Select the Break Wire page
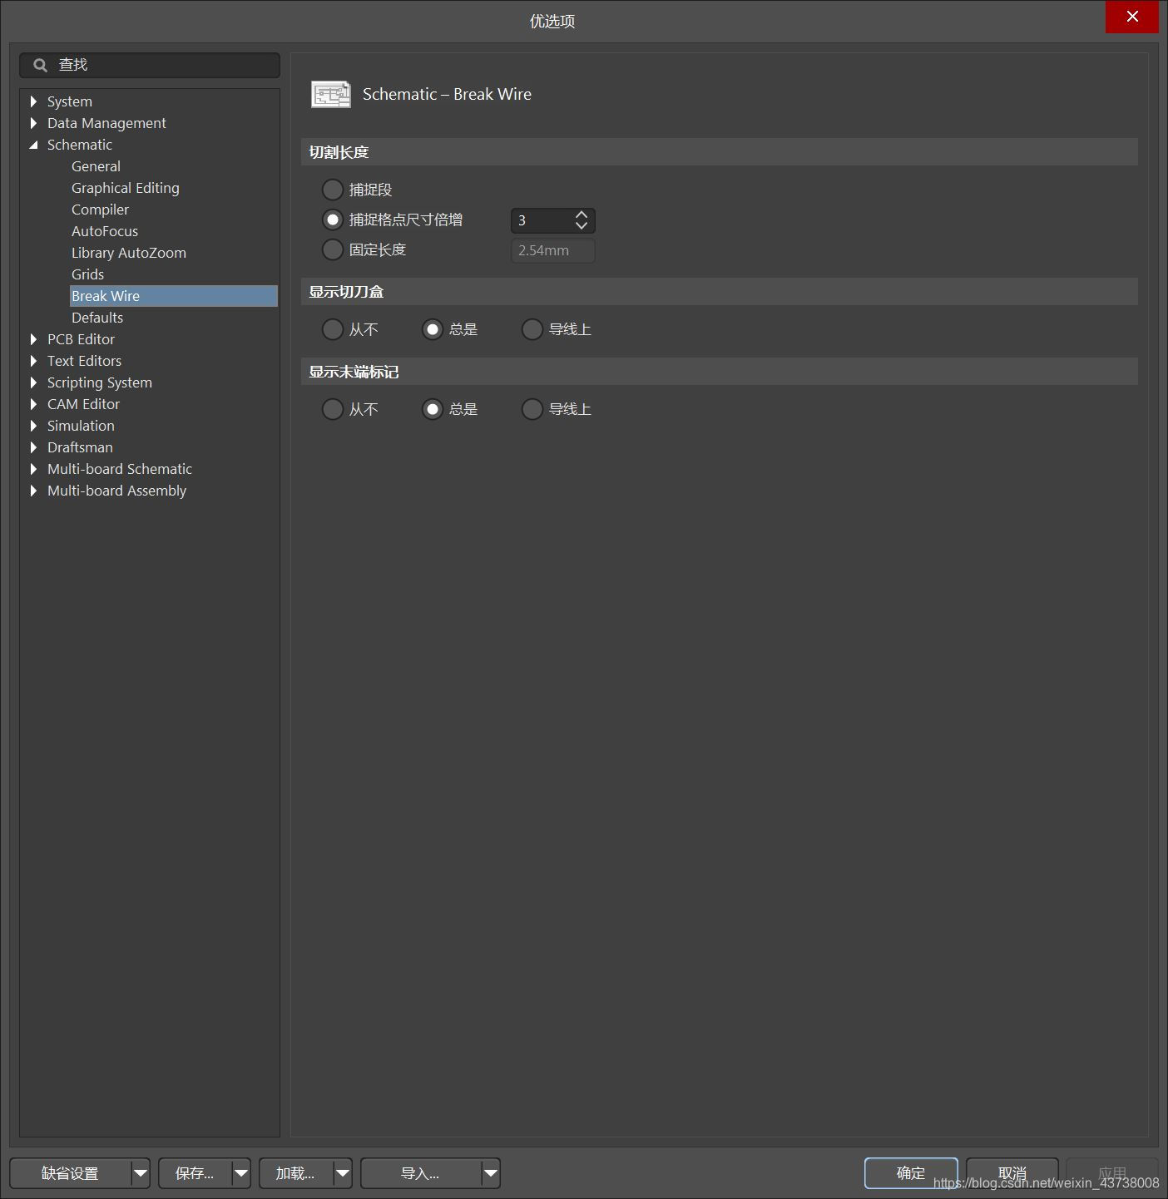 coord(174,296)
